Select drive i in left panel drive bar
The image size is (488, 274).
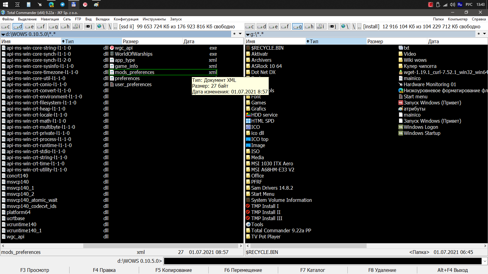point(77,26)
